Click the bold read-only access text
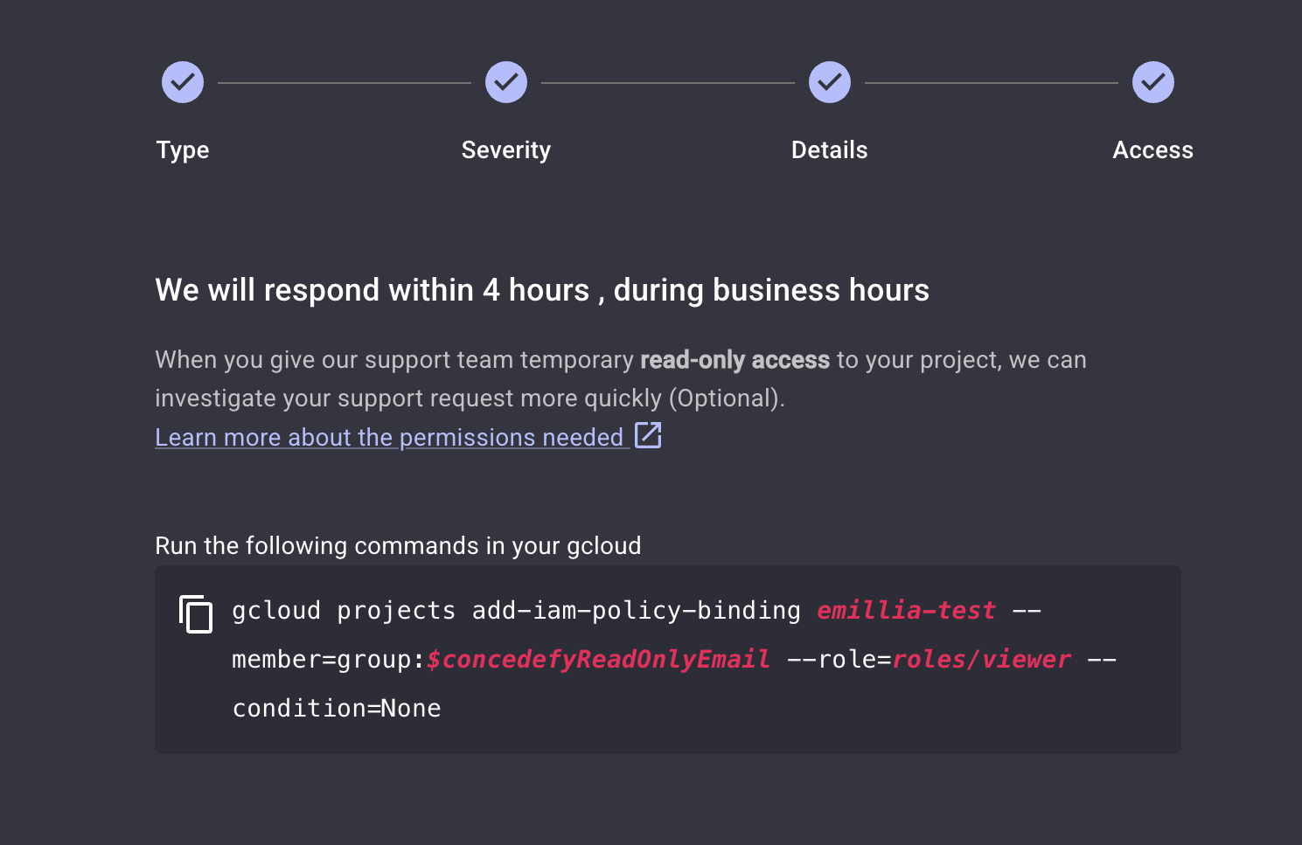This screenshot has height=845, width=1302. coord(735,360)
